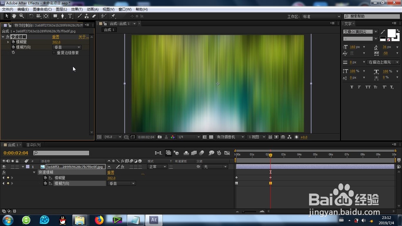Hide layer 1 using its eye icon

point(4,166)
